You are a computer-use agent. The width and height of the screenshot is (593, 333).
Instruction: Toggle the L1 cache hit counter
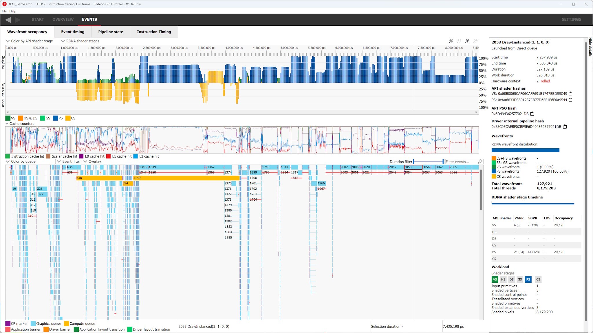tap(119, 156)
